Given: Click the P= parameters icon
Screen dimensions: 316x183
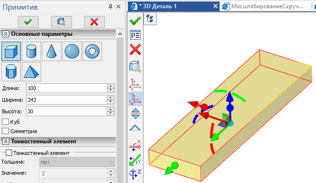Looking at the screenshot, I should (135, 35).
